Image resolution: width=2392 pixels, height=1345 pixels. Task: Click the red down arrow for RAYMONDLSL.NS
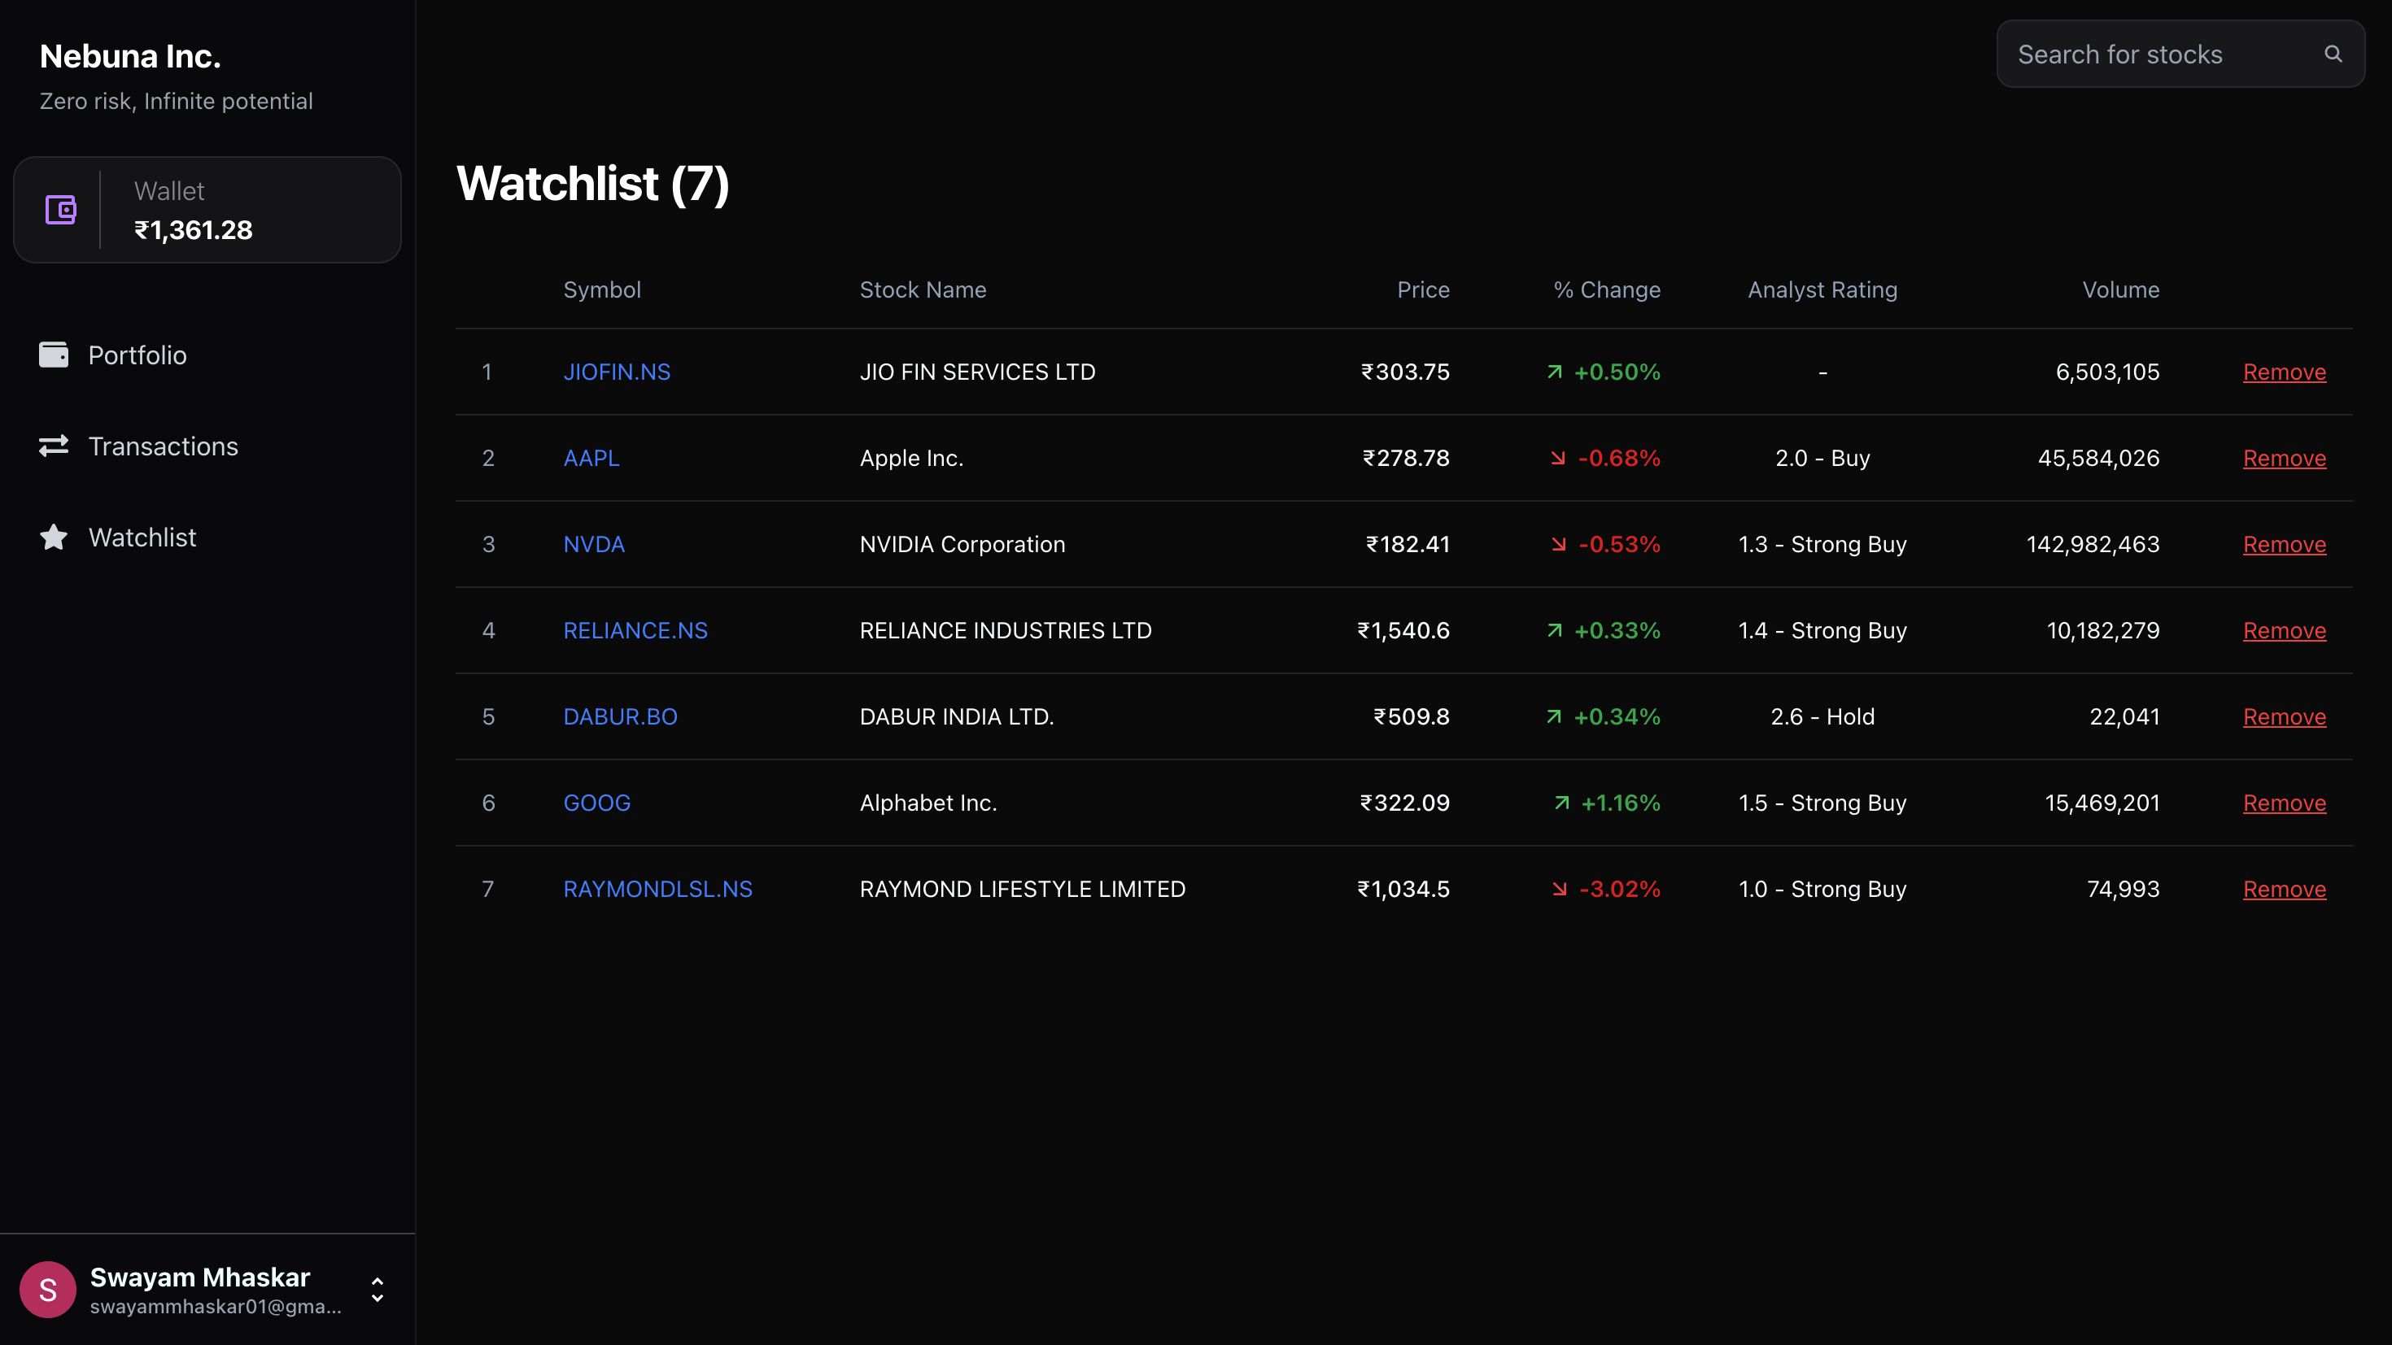click(x=1559, y=890)
